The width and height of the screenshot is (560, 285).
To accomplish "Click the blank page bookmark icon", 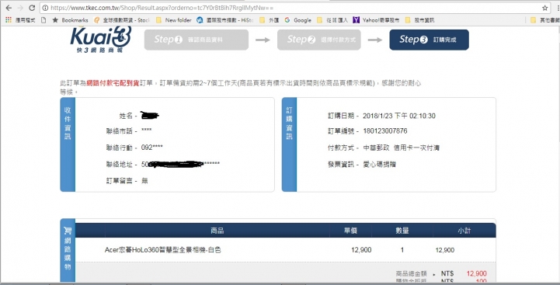I will pos(43,20).
